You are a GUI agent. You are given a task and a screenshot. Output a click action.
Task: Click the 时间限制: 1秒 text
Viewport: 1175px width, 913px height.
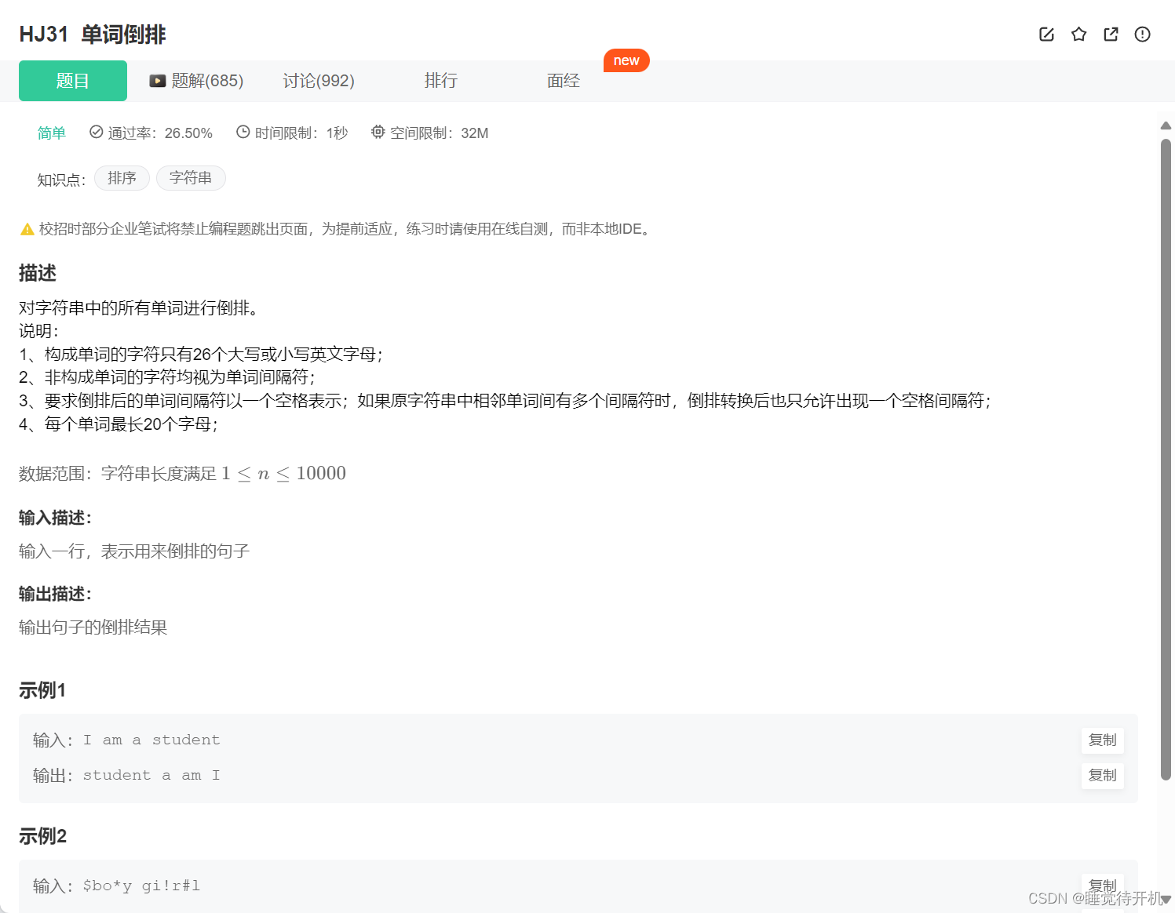[x=301, y=133]
